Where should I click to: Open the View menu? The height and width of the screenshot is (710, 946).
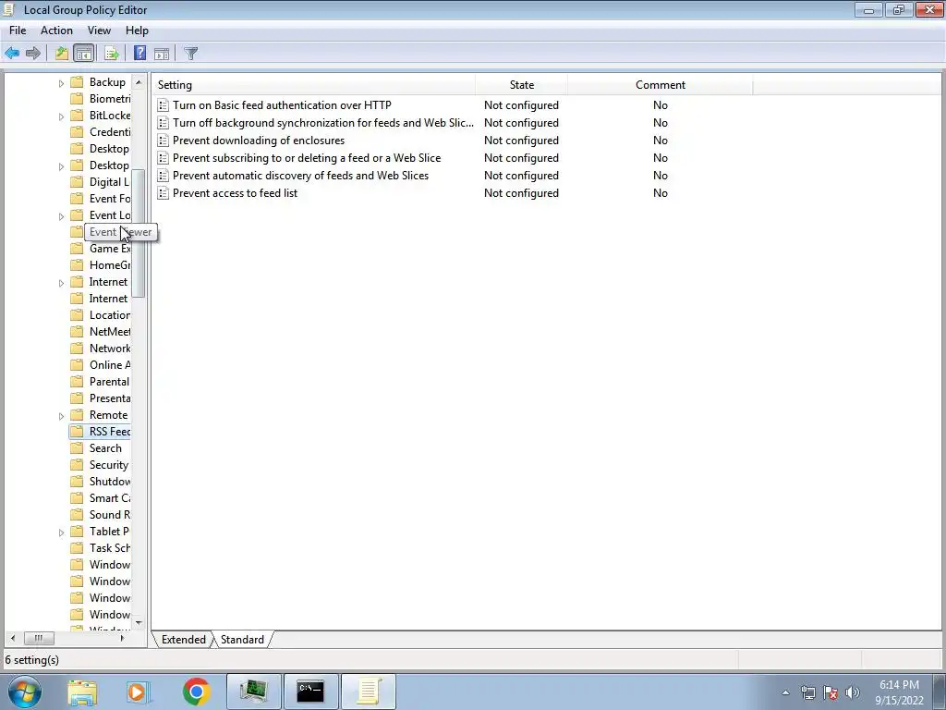(x=99, y=31)
